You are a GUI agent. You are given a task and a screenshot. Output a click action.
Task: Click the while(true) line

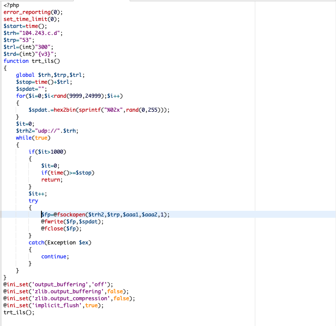(33, 138)
